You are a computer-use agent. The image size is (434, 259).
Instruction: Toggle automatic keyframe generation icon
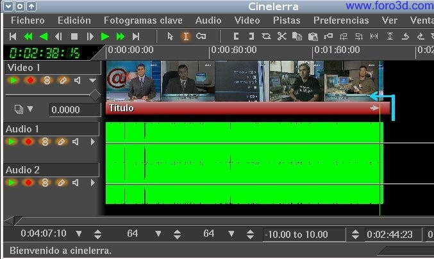pyautogui.click(x=201, y=36)
